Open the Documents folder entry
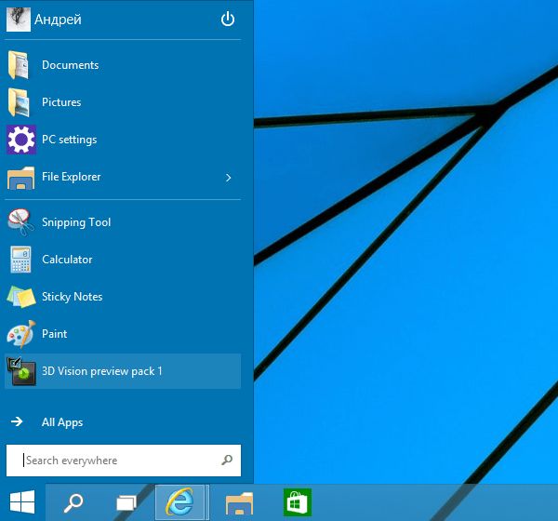Image resolution: width=558 pixels, height=521 pixels. coord(70,65)
